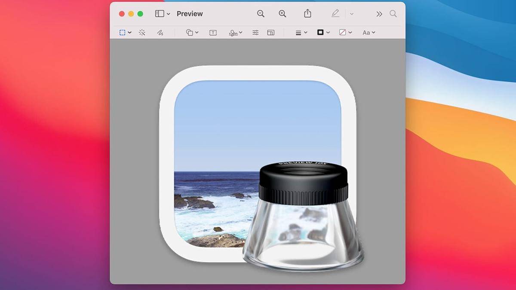Click the Preview window title text
The width and height of the screenshot is (516, 290).
190,14
